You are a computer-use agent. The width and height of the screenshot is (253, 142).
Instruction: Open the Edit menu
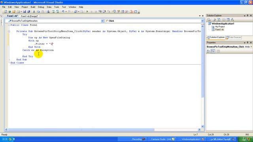point(10,7)
